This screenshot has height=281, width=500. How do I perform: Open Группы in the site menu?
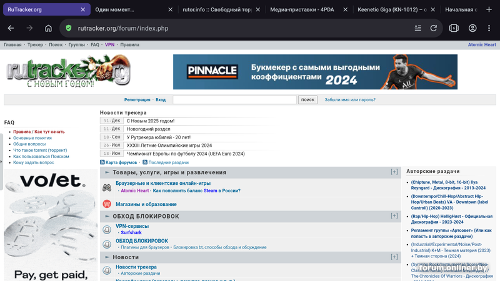(x=76, y=44)
